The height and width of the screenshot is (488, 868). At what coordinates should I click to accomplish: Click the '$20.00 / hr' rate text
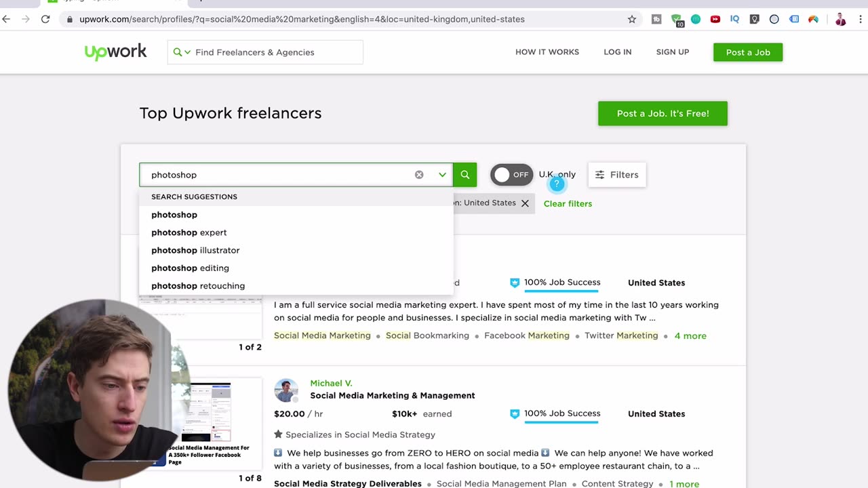coord(298,413)
